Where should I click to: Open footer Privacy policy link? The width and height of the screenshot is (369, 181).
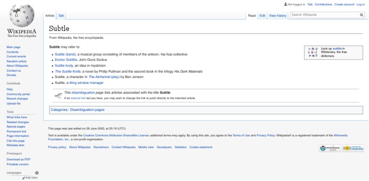(x=57, y=147)
